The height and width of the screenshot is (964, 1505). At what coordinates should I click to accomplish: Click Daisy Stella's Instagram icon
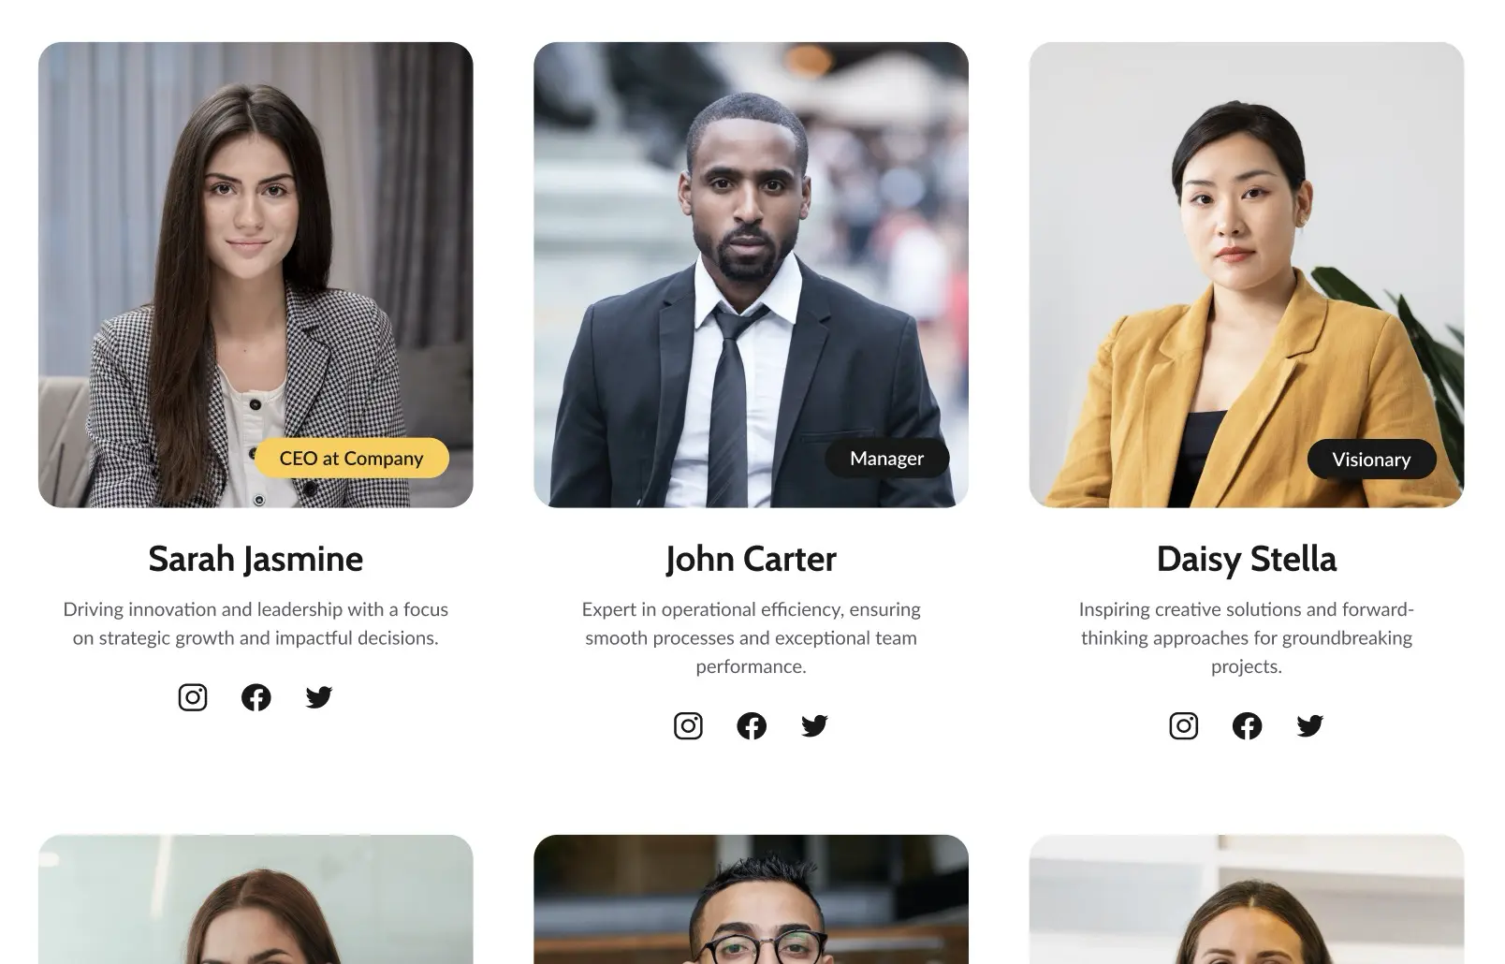click(1183, 725)
